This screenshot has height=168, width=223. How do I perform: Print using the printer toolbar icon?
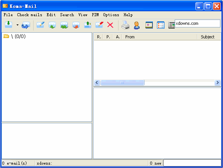125,25
